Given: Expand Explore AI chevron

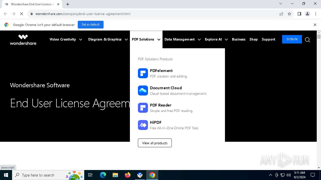Looking at the screenshot, I should coord(226,39).
